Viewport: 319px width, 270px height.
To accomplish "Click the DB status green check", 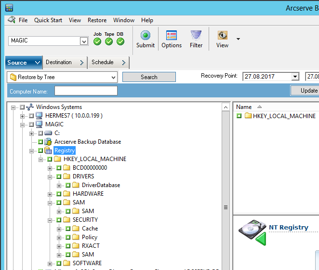I will [120, 41].
